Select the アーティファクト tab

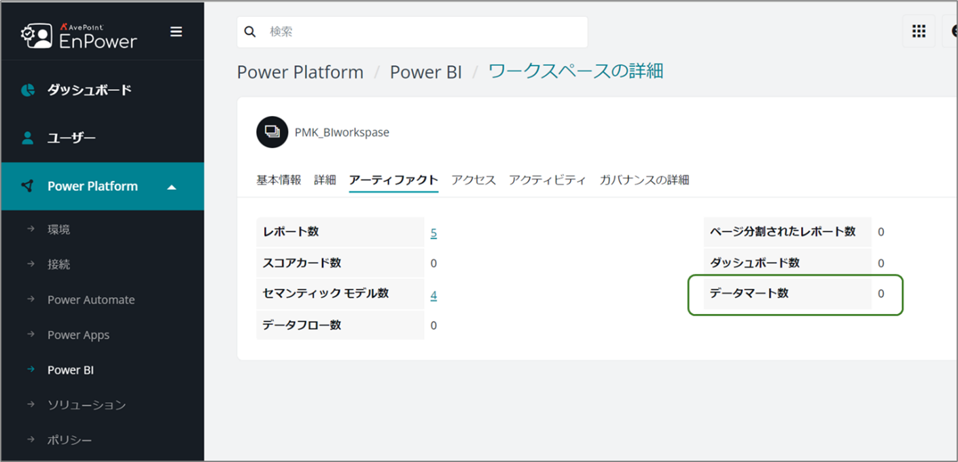(393, 180)
